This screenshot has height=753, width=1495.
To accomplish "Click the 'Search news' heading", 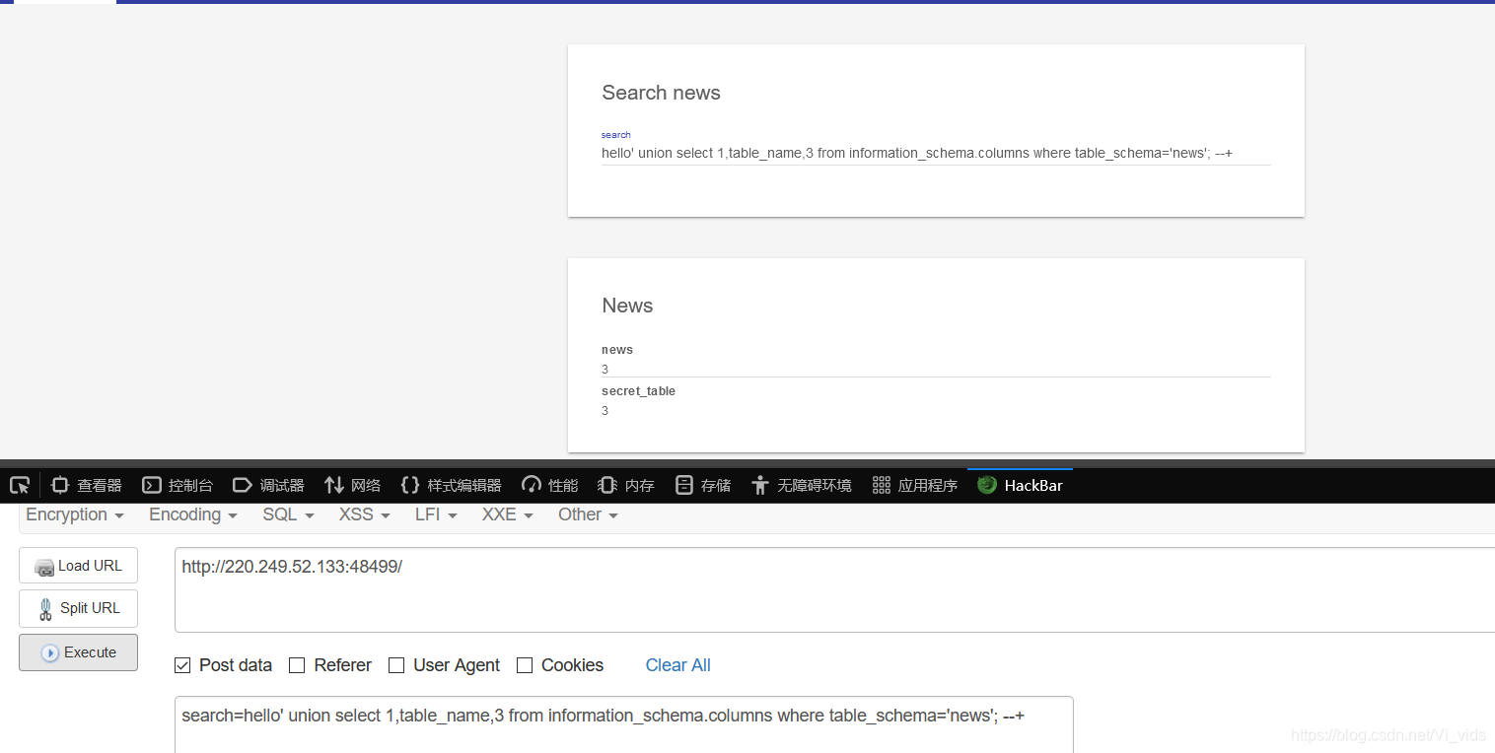I will [661, 93].
